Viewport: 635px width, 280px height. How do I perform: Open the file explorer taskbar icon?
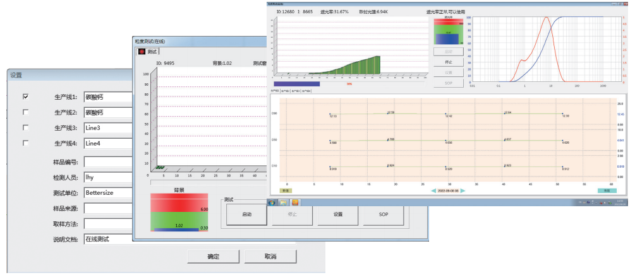(284, 202)
